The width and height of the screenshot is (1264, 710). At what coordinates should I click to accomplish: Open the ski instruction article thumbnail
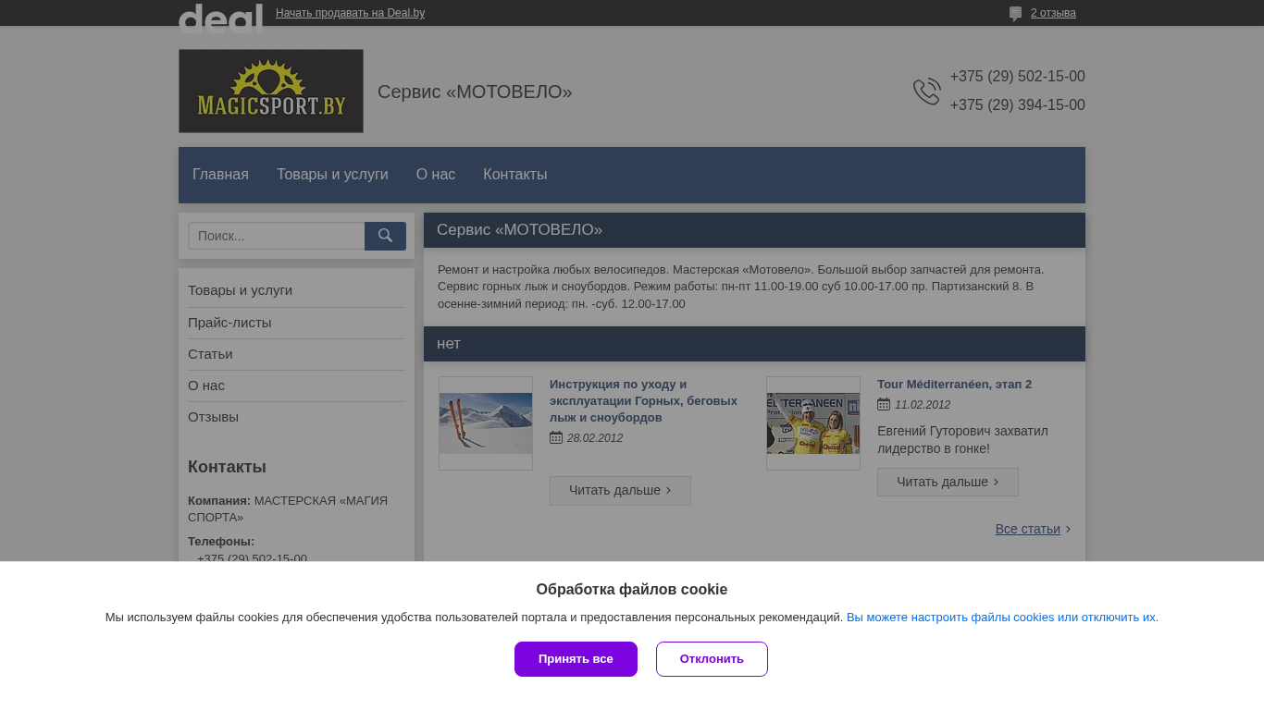pyautogui.click(x=486, y=423)
